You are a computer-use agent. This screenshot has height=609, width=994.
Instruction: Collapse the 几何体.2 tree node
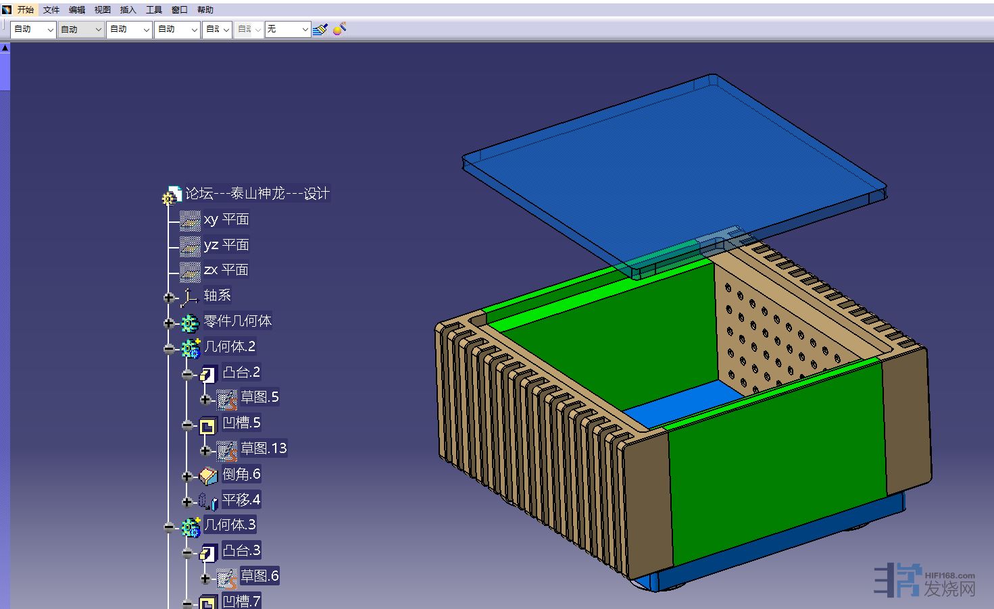(169, 348)
